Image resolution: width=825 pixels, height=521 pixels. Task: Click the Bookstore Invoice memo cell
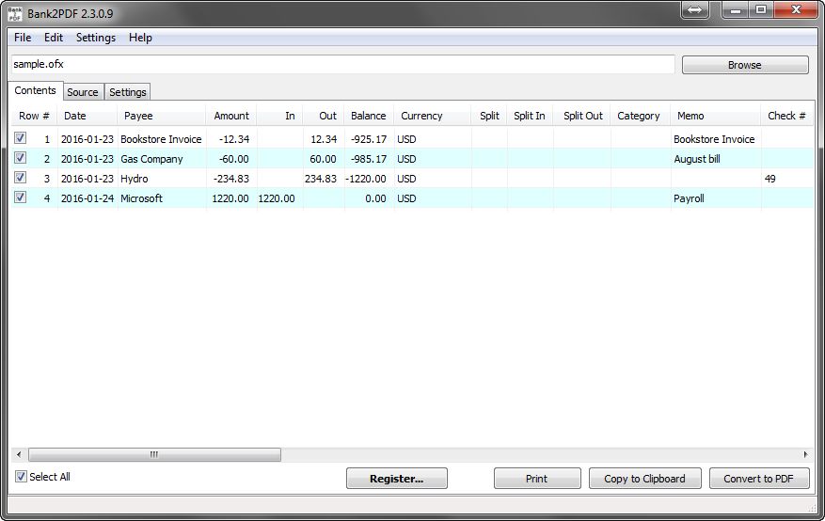coord(714,139)
